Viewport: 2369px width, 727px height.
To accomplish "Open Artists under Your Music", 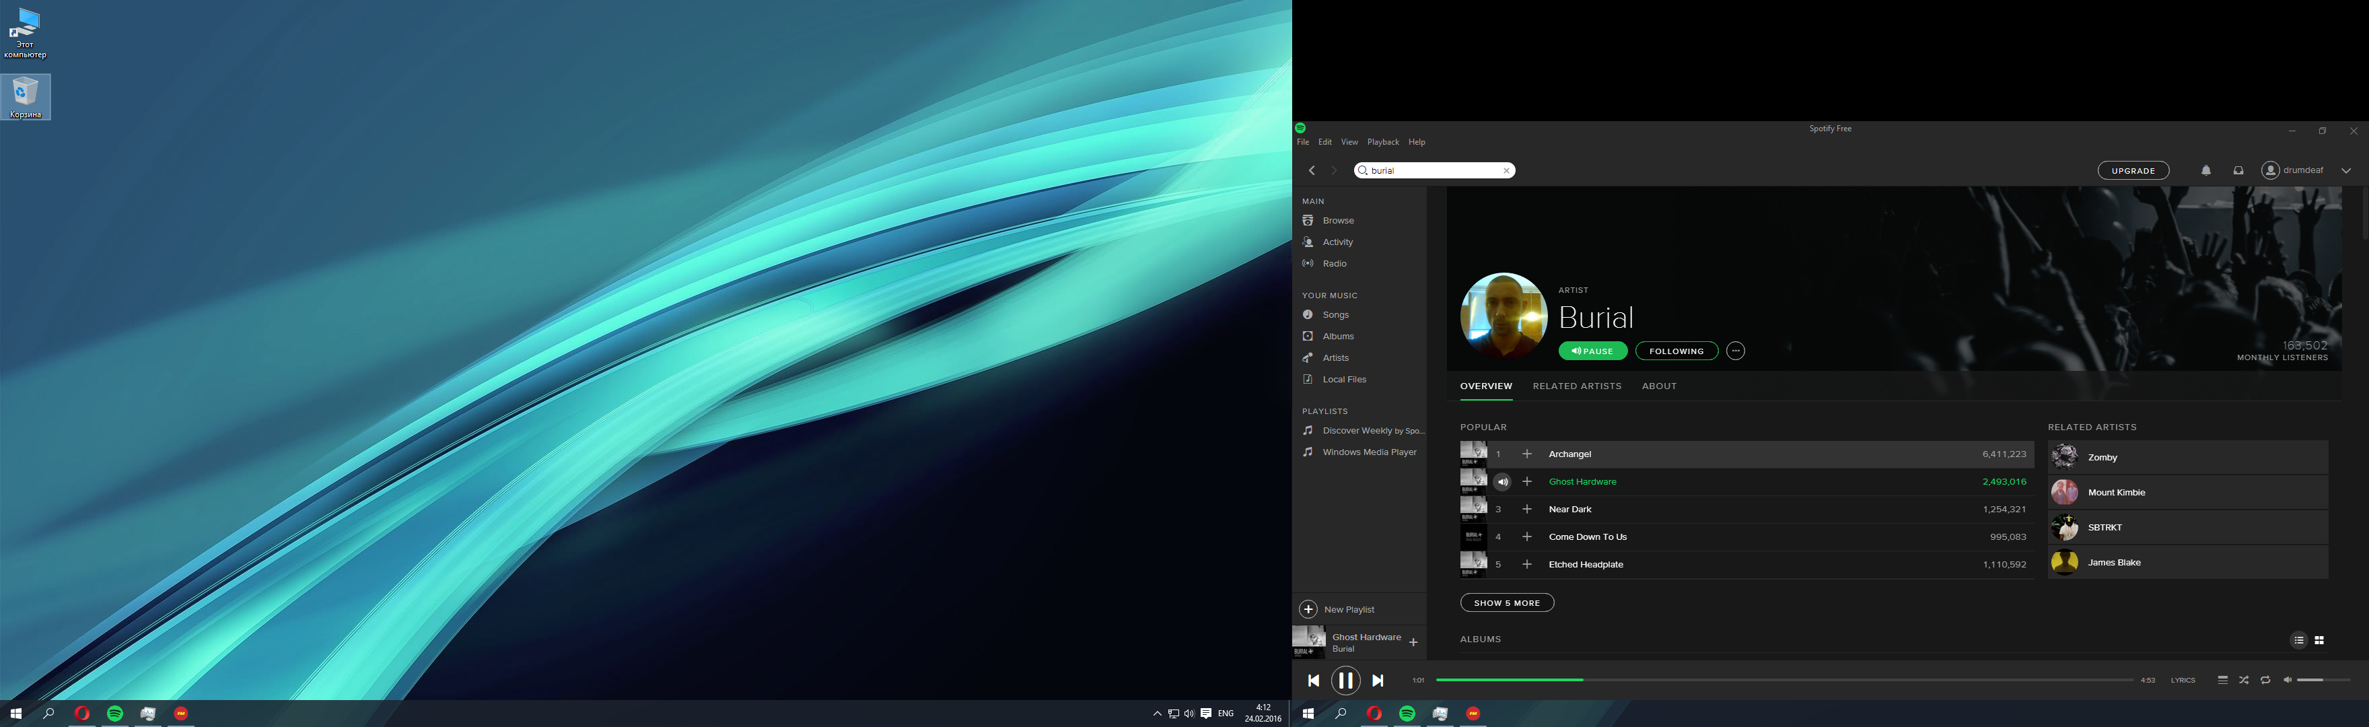I will pyautogui.click(x=1335, y=358).
